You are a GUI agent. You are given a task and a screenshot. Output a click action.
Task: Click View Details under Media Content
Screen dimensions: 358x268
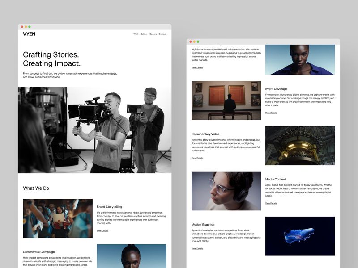tap(270, 202)
